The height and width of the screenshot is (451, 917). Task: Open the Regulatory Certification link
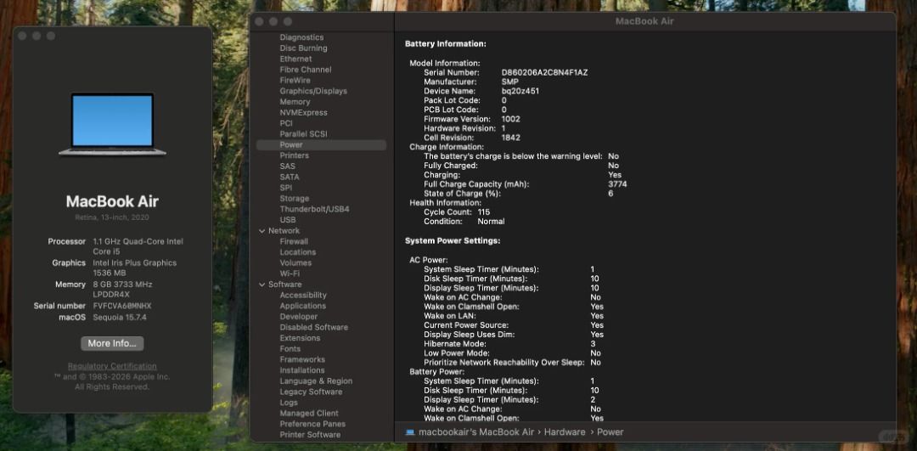(x=112, y=366)
